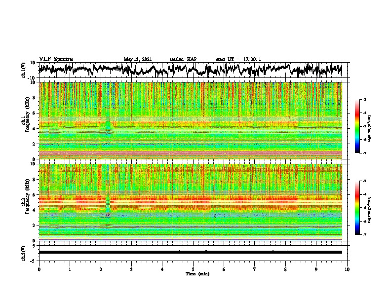Click the "ch.1(V)" waveform axis label
Image resolution: width=391 pixels, height=302 pixels.
pyautogui.click(x=24, y=70)
